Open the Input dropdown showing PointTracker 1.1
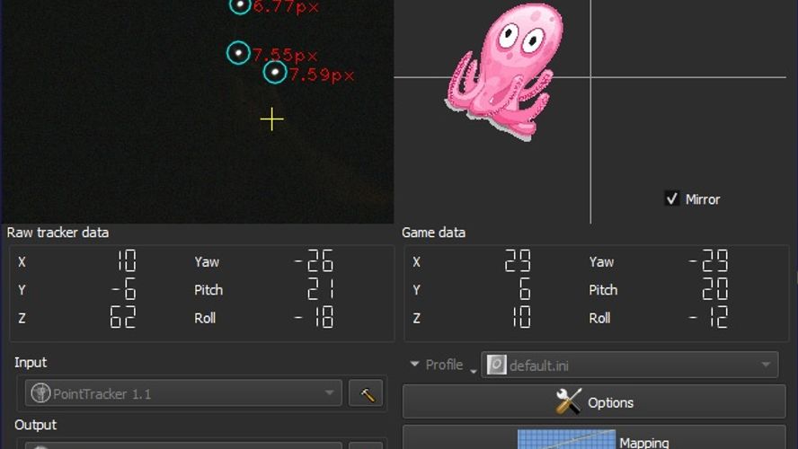 (183, 393)
